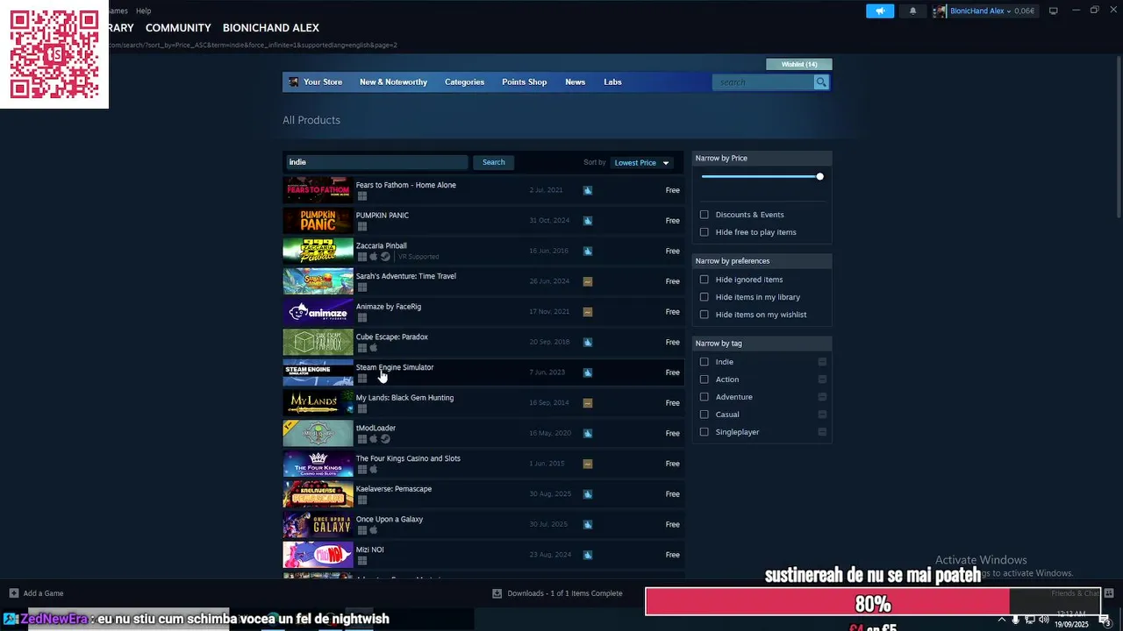Open the Help menu

[143, 11]
